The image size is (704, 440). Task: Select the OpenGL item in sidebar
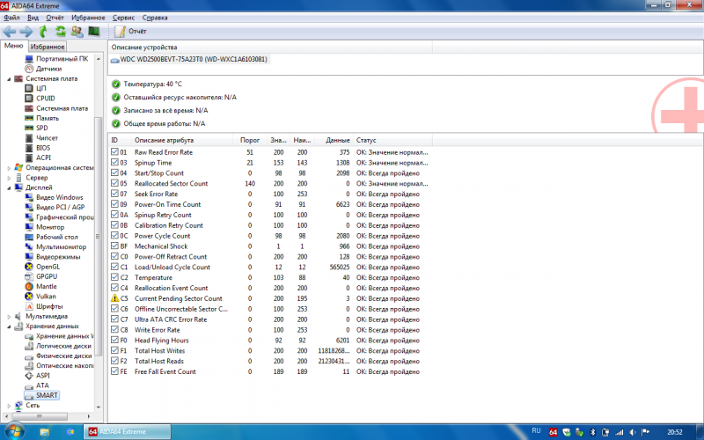[48, 266]
